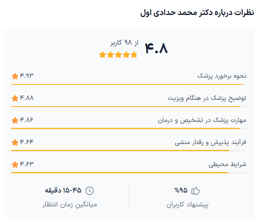Click the star icon beside the 4.93 rating

pyautogui.click(x=15, y=76)
